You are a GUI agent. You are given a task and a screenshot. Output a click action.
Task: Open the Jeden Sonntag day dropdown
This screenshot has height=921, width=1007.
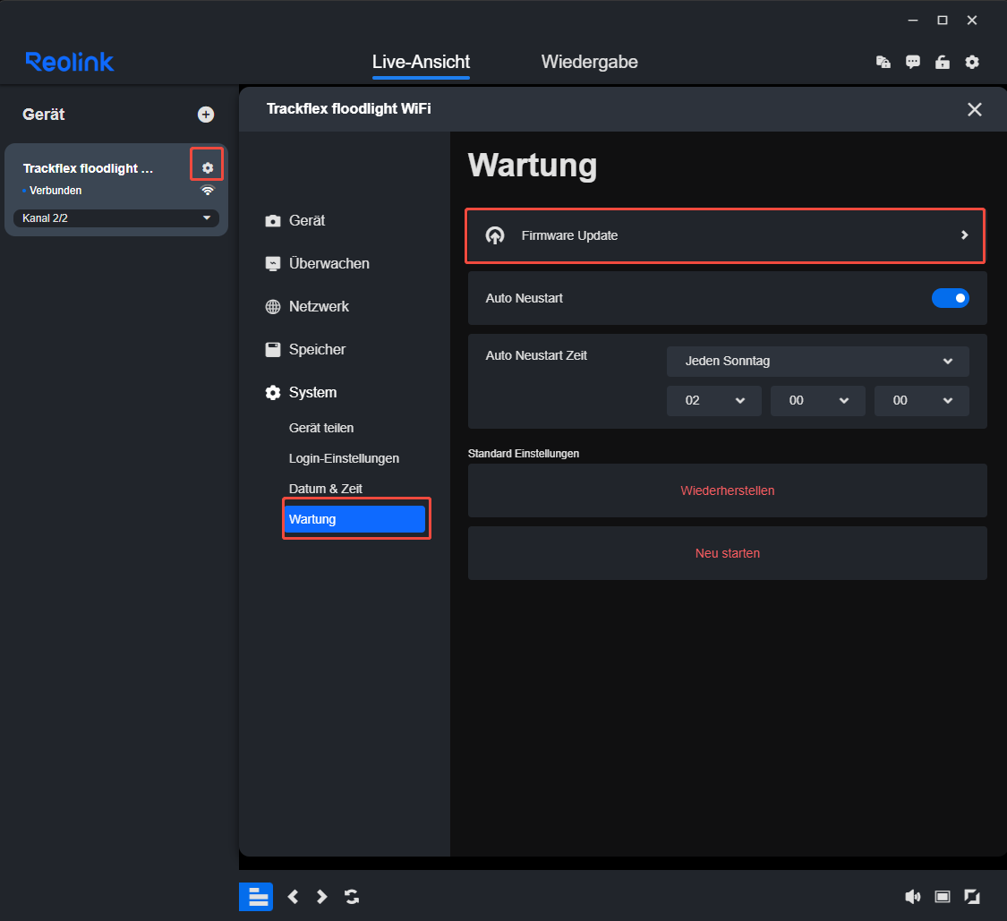pyautogui.click(x=817, y=362)
